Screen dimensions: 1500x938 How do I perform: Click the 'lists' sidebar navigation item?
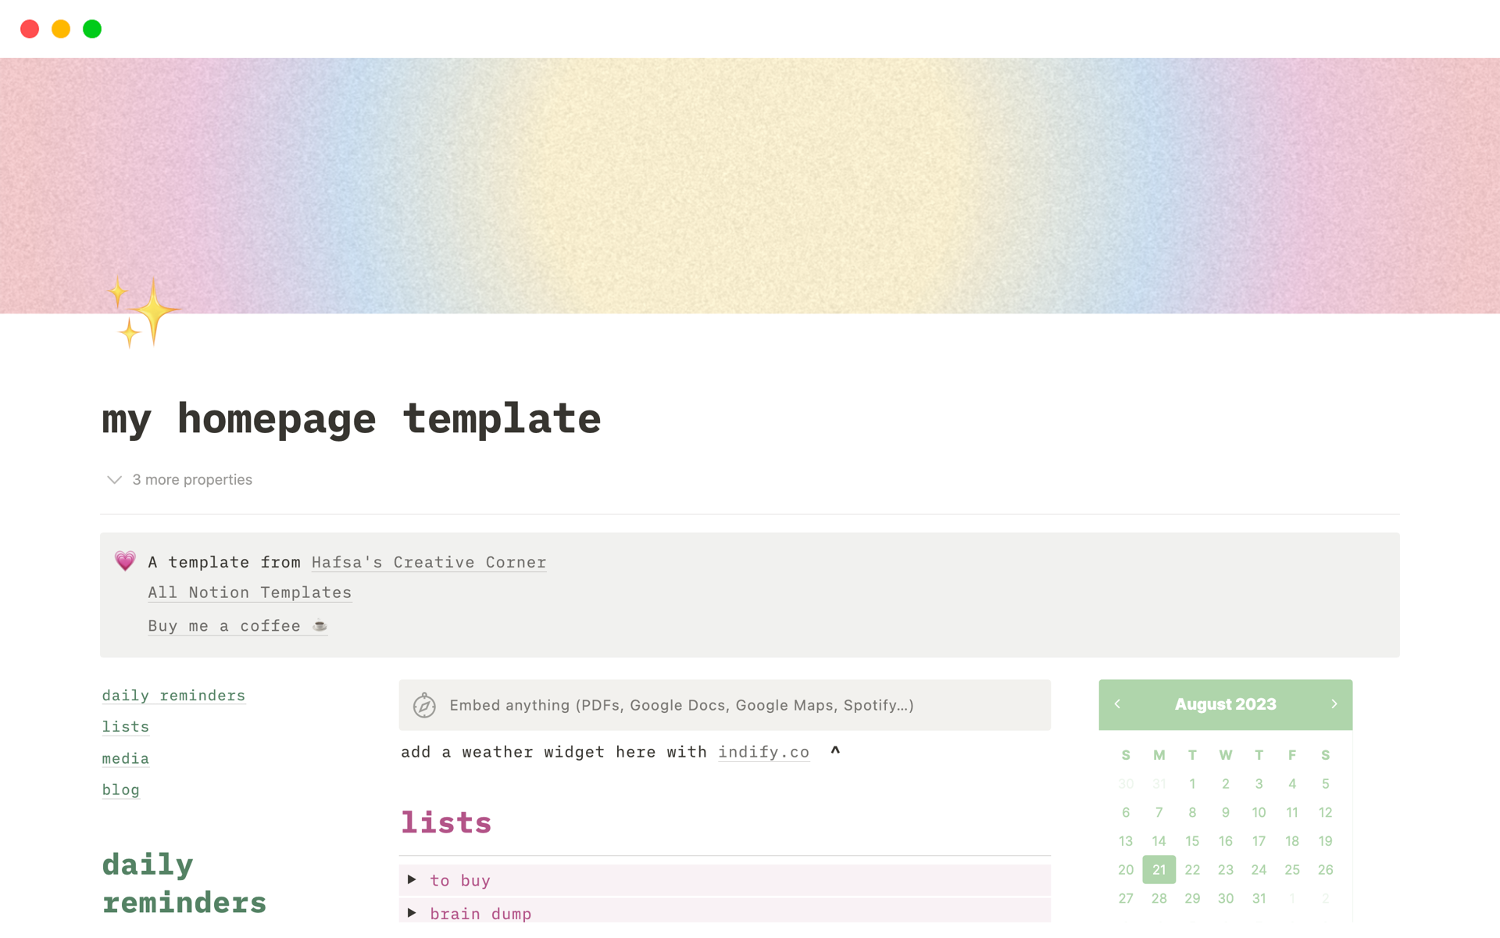pos(125,726)
